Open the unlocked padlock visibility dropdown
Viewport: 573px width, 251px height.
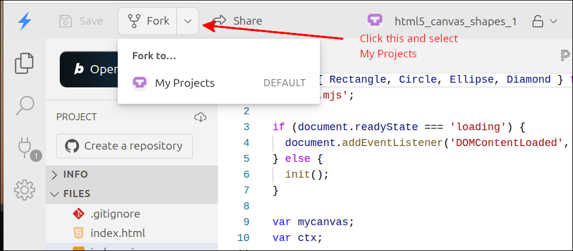pos(544,22)
